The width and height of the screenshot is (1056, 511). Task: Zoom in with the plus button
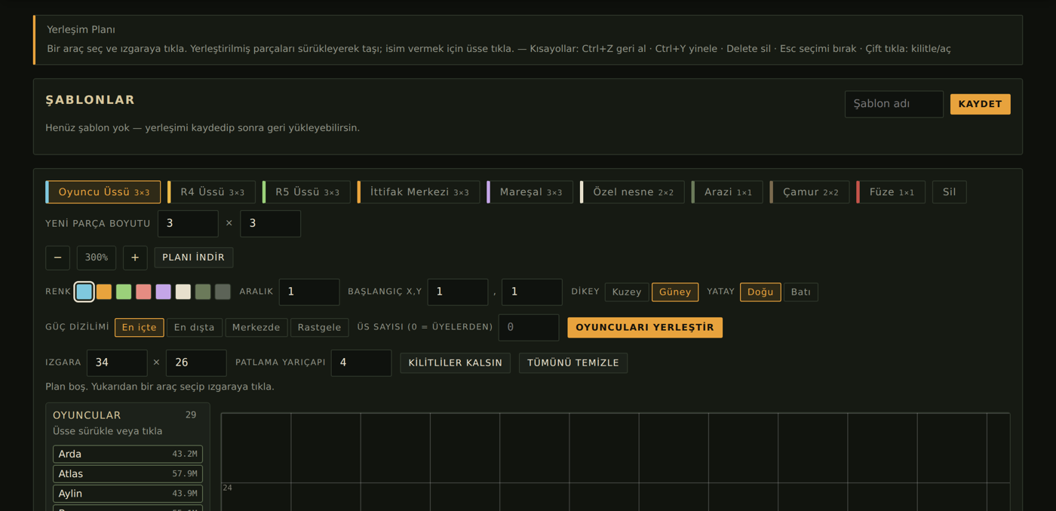tap(135, 258)
